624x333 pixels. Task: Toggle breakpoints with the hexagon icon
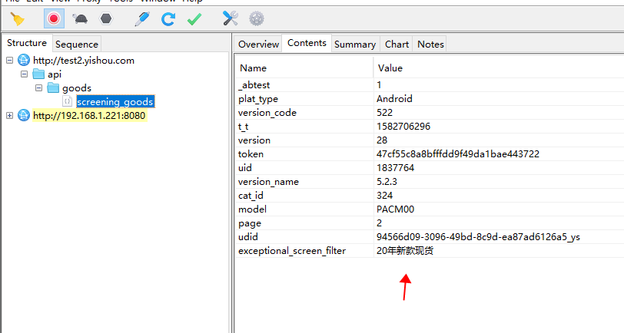[106, 18]
